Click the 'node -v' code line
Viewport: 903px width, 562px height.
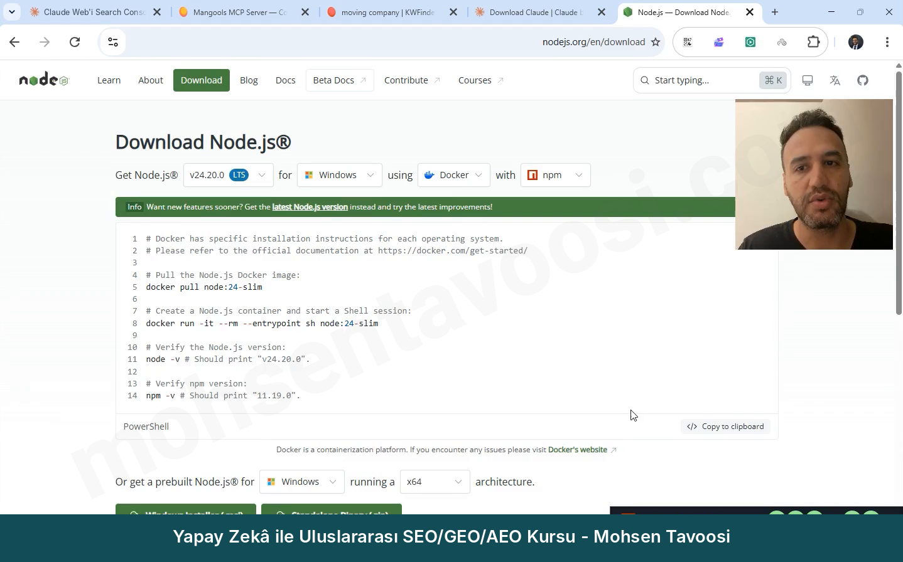tap(228, 359)
